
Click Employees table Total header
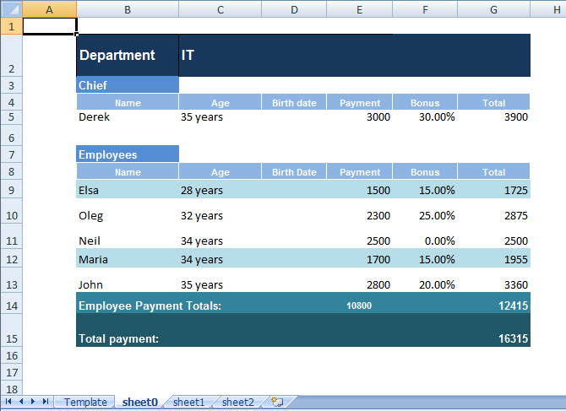coord(494,171)
